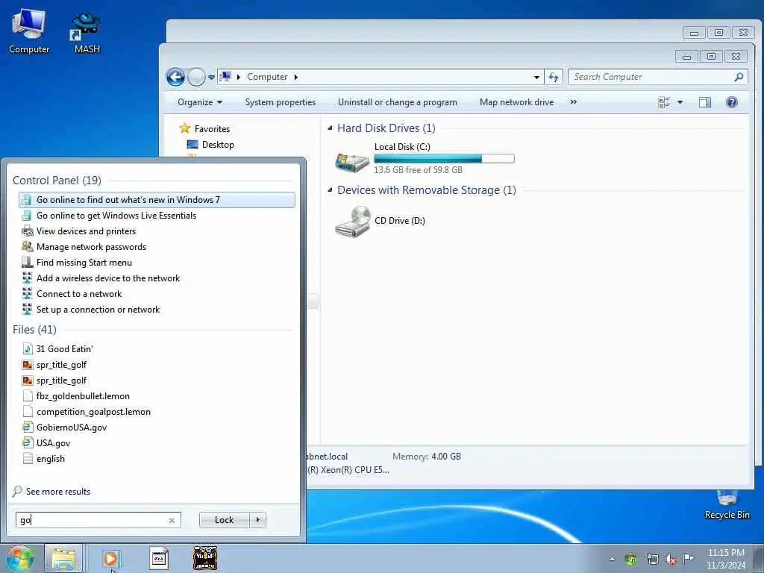Expand the address bar history dropdown

536,77
